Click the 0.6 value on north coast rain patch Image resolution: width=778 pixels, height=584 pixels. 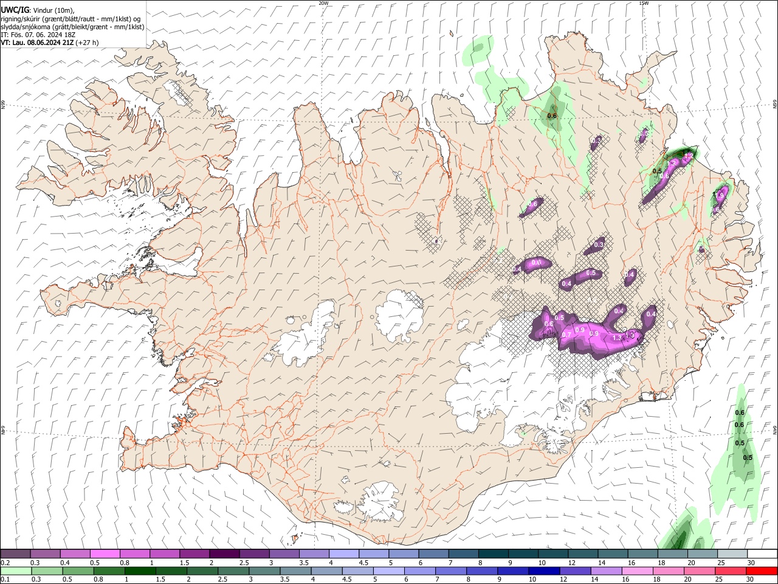coord(552,116)
